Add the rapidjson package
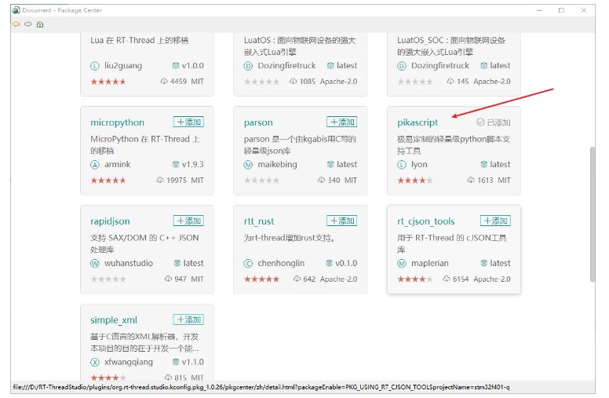This screenshot has height=398, width=609. pyautogui.click(x=188, y=221)
